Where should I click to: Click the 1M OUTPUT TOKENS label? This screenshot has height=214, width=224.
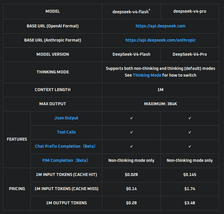[66, 203]
